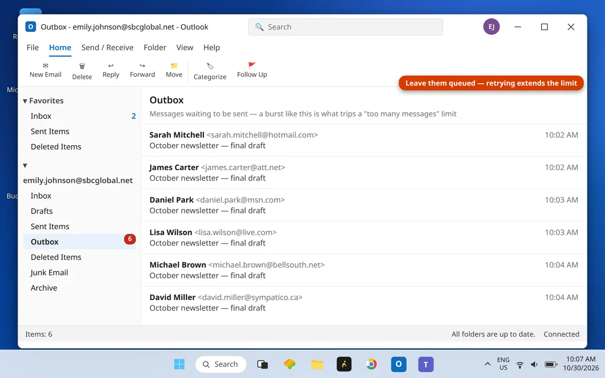This screenshot has height=378, width=605.
Task: Launch Chrome from the taskbar
Action: tap(371, 364)
